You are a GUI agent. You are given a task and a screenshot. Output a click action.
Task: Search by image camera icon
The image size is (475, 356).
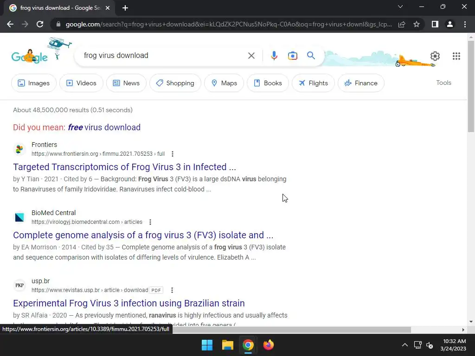pos(293,56)
